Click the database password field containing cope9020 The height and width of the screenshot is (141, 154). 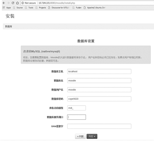[x=99, y=99]
